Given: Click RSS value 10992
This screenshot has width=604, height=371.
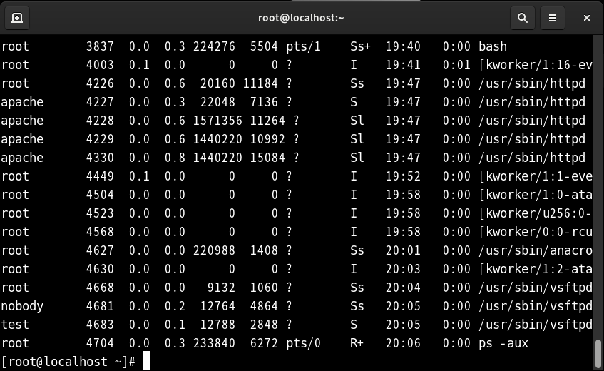Looking at the screenshot, I should [267, 139].
